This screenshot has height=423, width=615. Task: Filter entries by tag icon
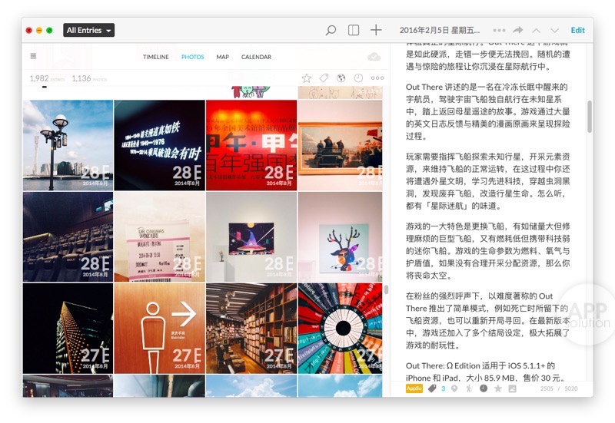click(324, 78)
